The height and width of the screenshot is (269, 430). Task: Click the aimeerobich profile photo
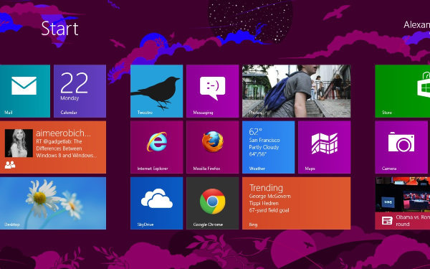point(19,143)
